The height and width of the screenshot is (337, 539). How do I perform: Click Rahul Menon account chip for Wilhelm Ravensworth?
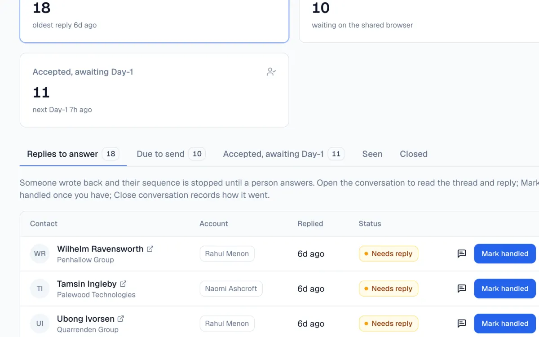pos(227,254)
